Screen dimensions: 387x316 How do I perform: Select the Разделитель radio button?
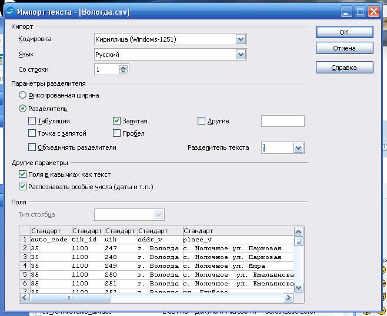tap(22, 109)
